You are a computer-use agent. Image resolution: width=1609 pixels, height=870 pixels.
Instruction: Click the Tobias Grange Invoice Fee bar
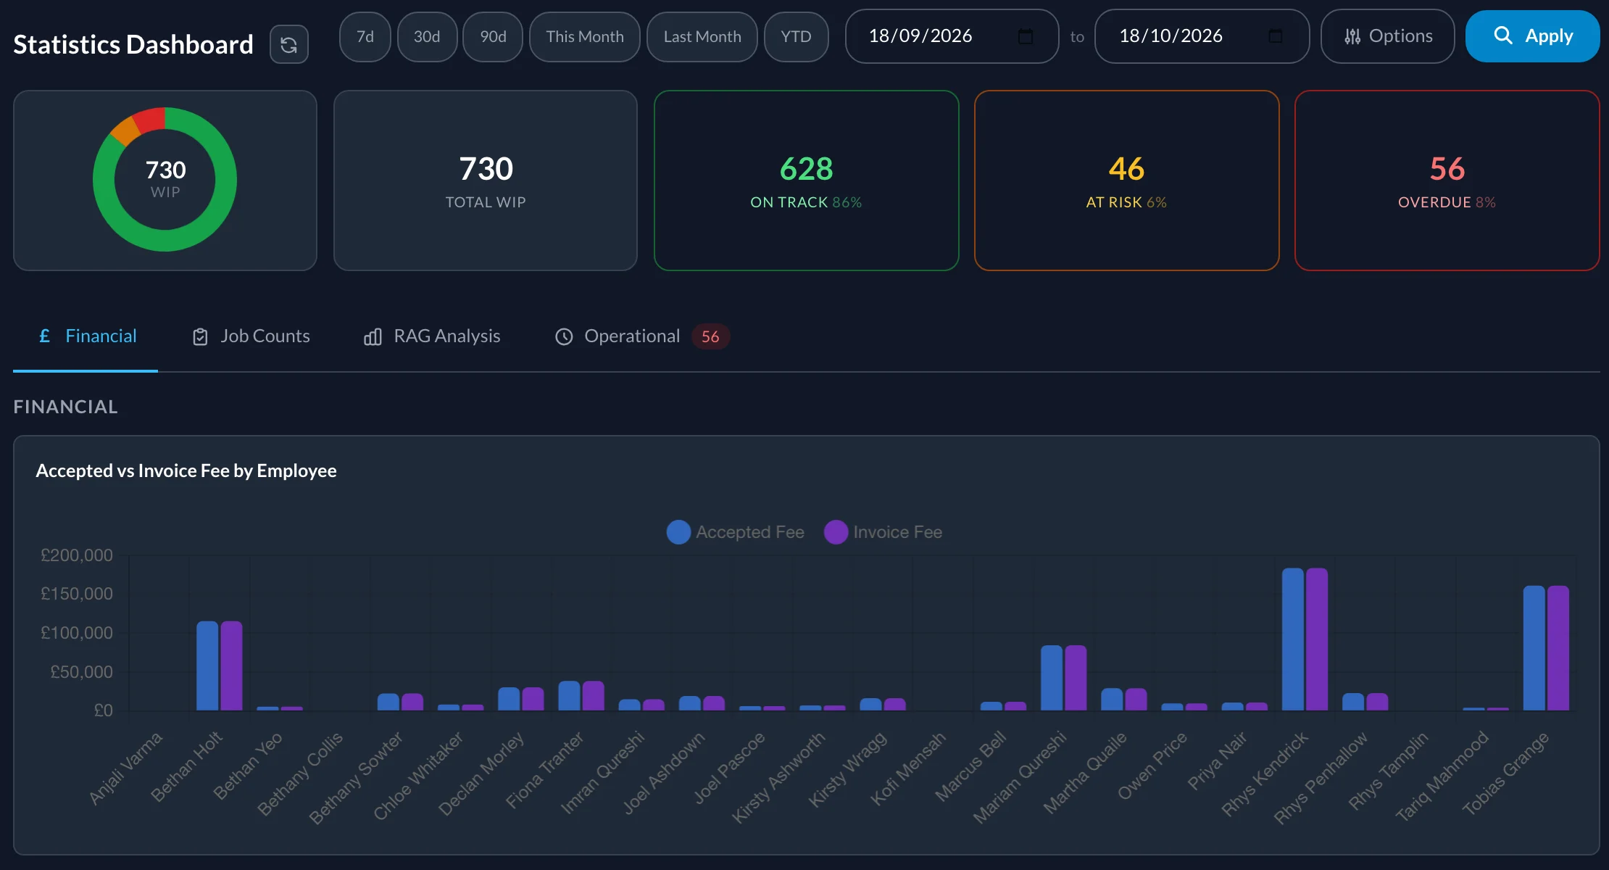tap(1558, 648)
